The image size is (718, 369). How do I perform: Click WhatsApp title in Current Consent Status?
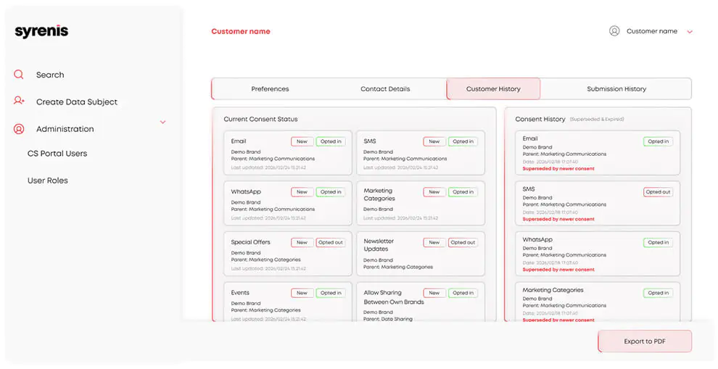pyautogui.click(x=246, y=192)
